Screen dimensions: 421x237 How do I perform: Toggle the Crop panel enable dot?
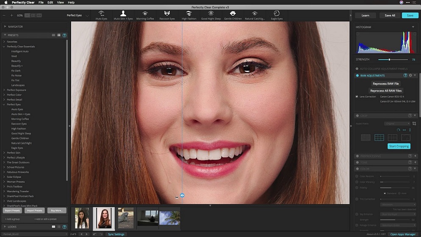coord(357,116)
